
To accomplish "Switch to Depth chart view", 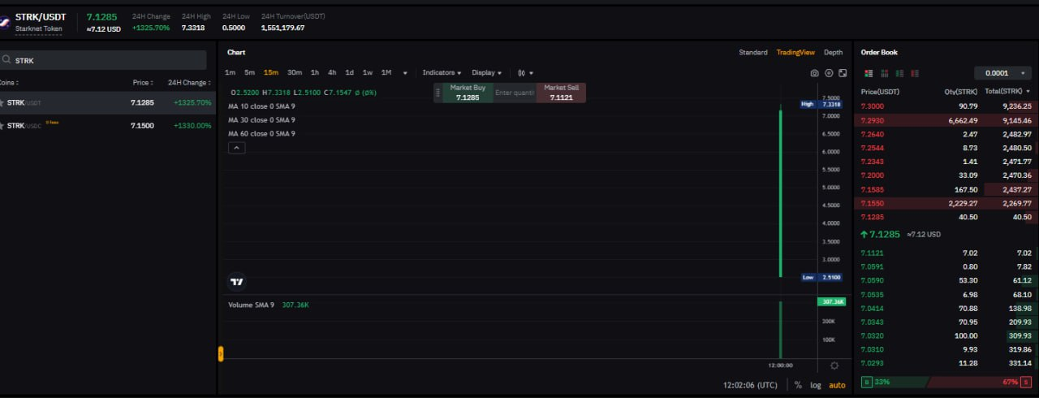I will [x=834, y=52].
